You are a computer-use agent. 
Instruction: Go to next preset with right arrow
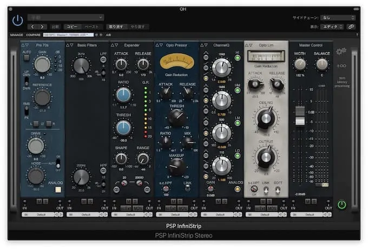(x=42, y=27)
